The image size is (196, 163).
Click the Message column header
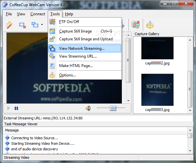(95, 130)
